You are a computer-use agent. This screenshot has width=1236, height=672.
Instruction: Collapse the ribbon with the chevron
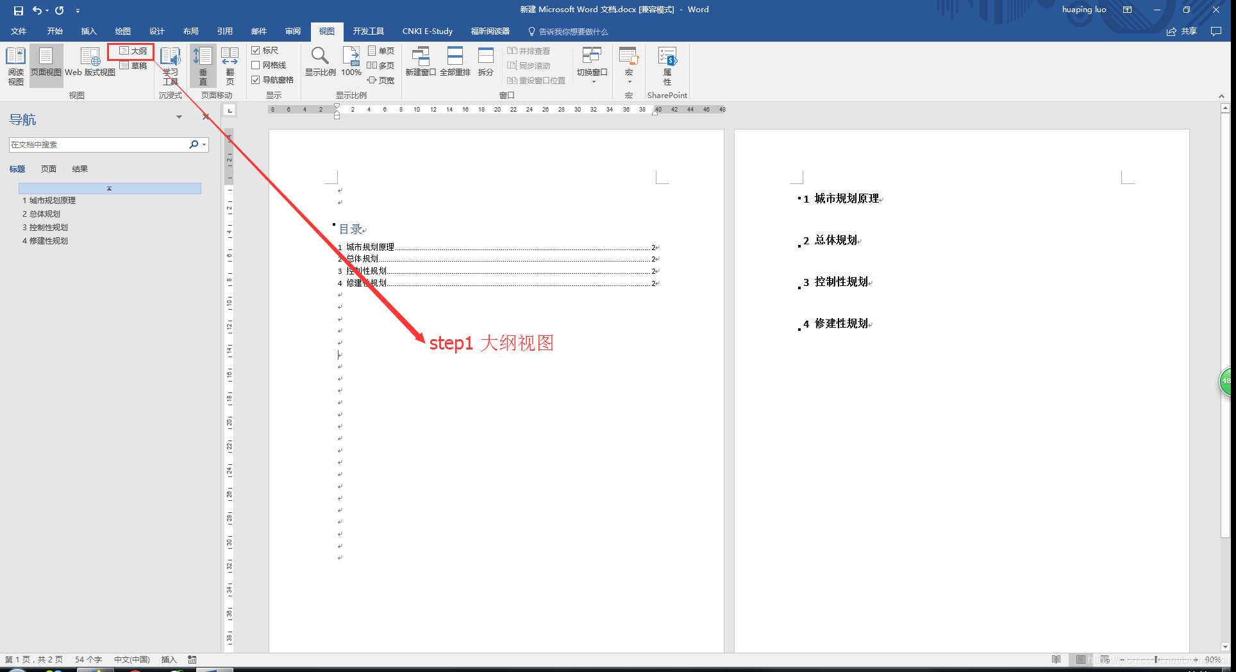(1221, 96)
